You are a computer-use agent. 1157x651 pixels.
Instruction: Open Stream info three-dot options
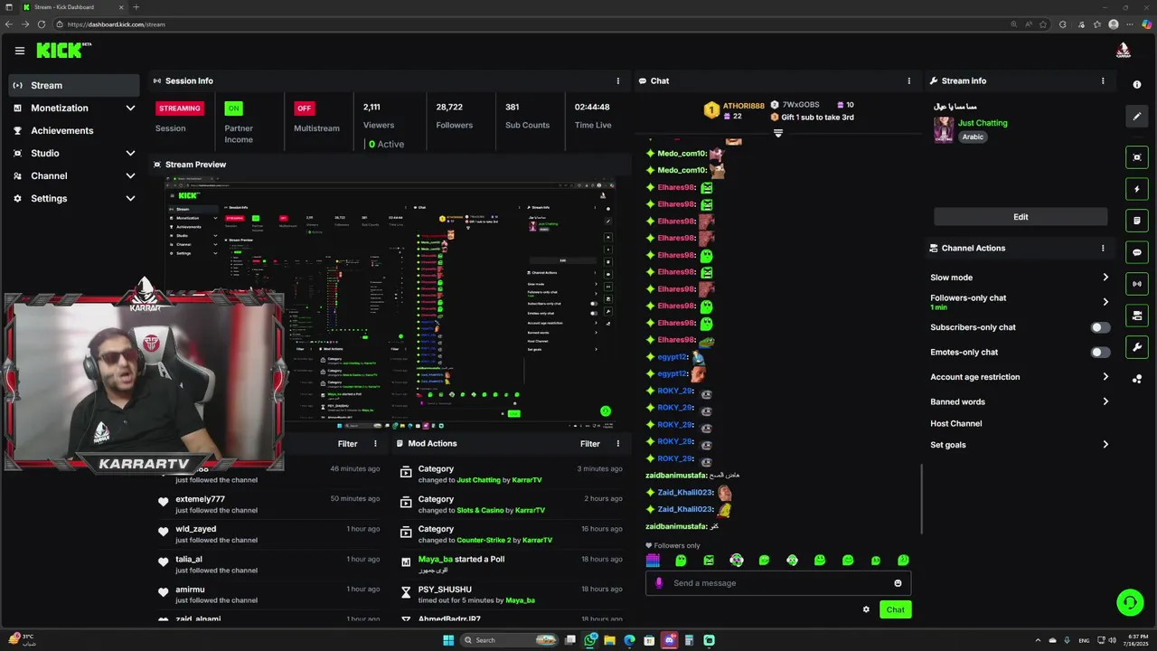(x=1103, y=81)
